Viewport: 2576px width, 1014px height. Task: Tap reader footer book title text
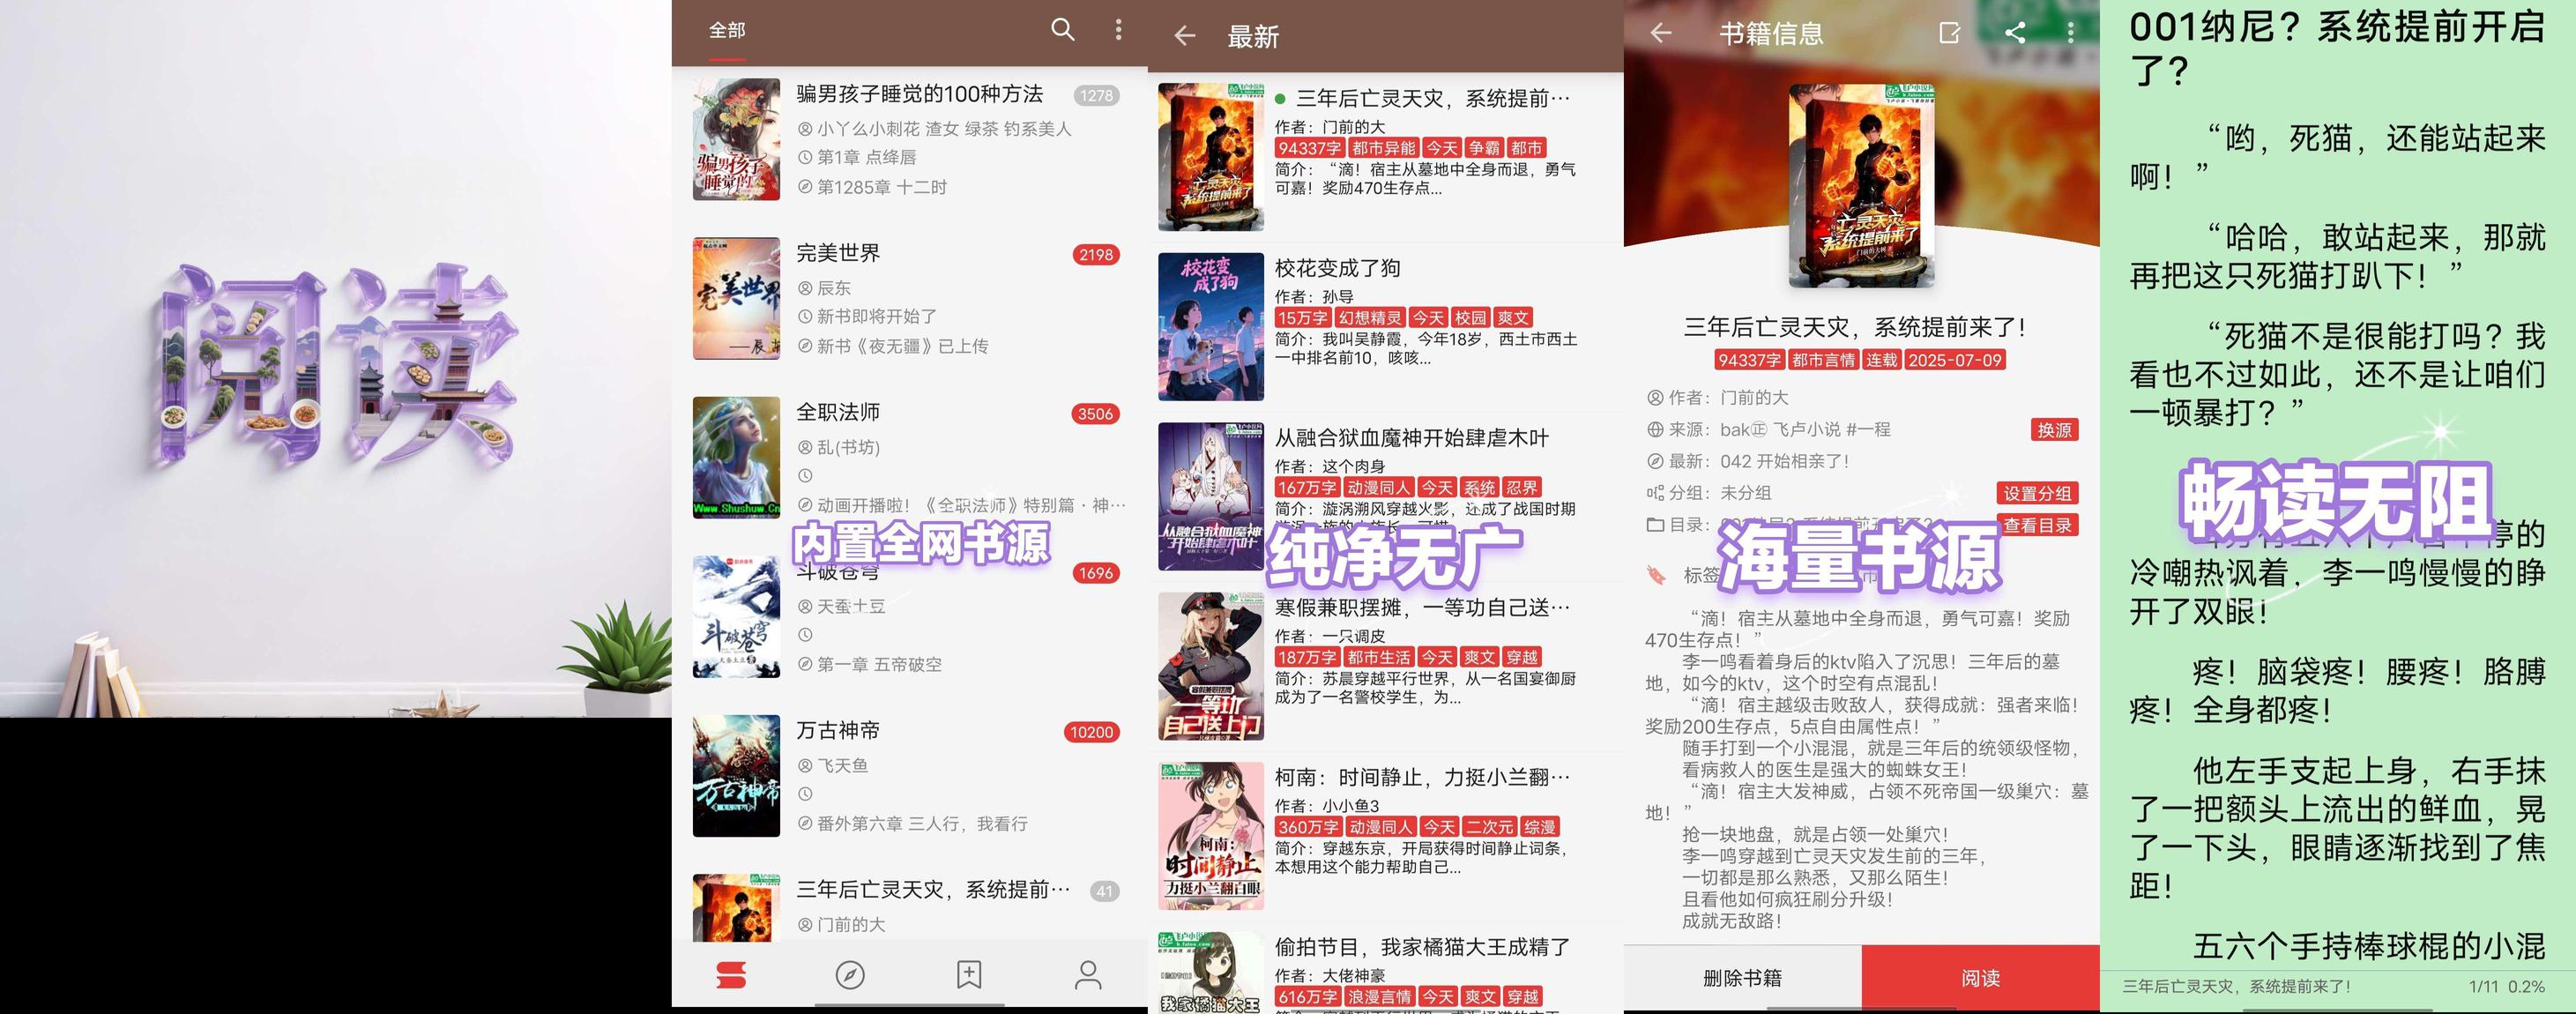tap(2236, 987)
